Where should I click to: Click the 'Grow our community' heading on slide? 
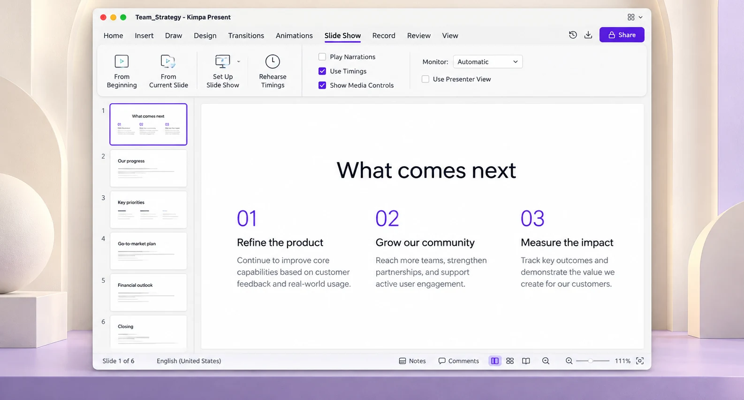pyautogui.click(x=425, y=242)
